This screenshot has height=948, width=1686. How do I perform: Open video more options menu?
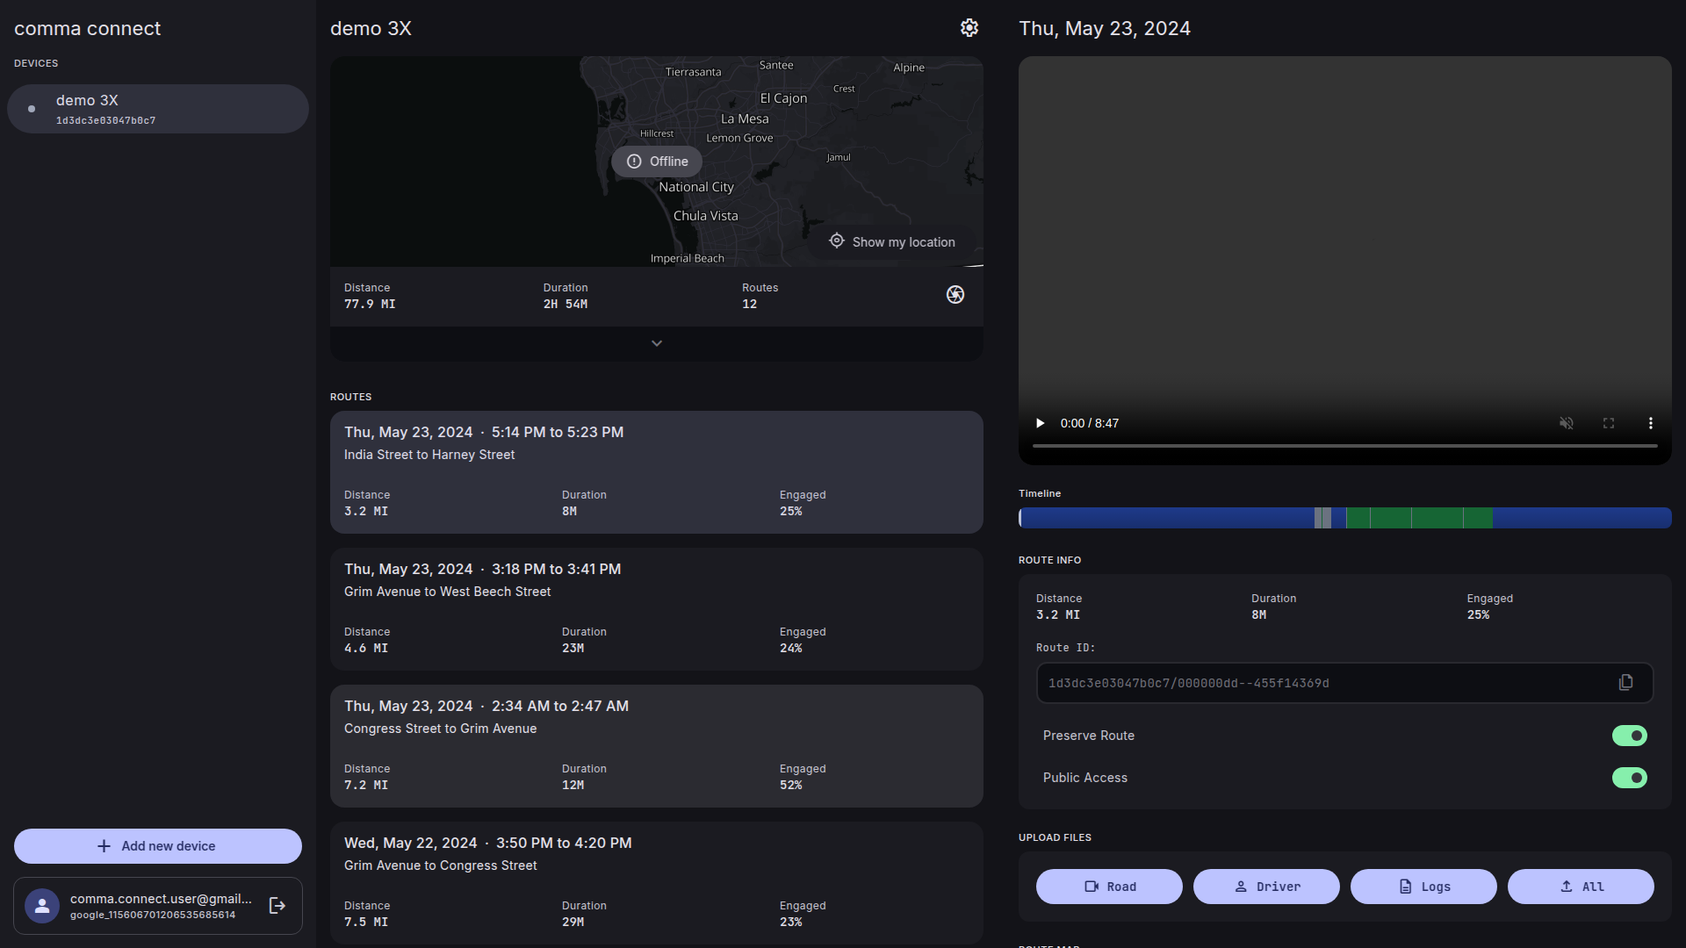pos(1650,423)
